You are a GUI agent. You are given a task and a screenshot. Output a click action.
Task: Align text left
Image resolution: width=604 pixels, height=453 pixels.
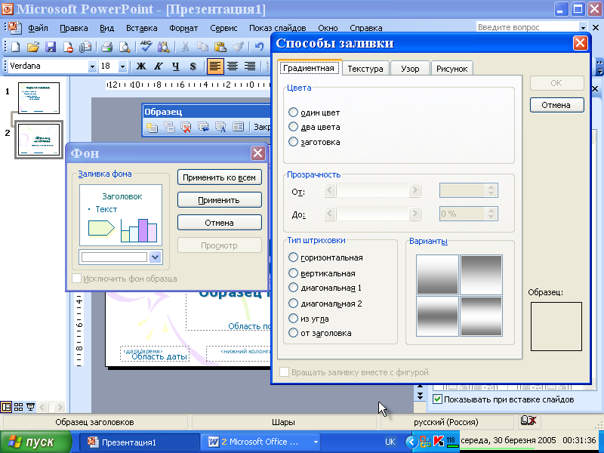[x=215, y=66]
